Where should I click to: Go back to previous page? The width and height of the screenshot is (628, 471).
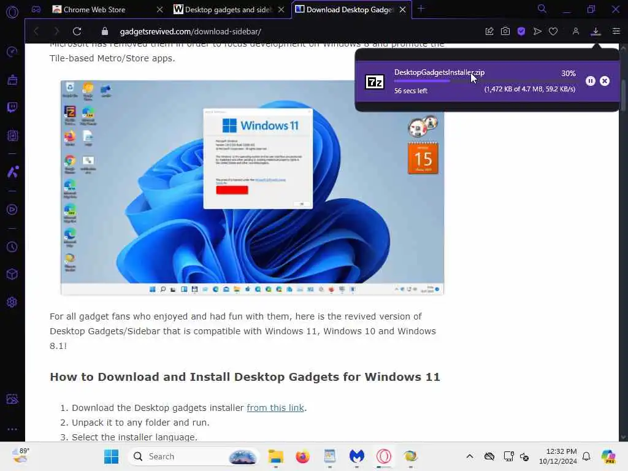[36, 31]
